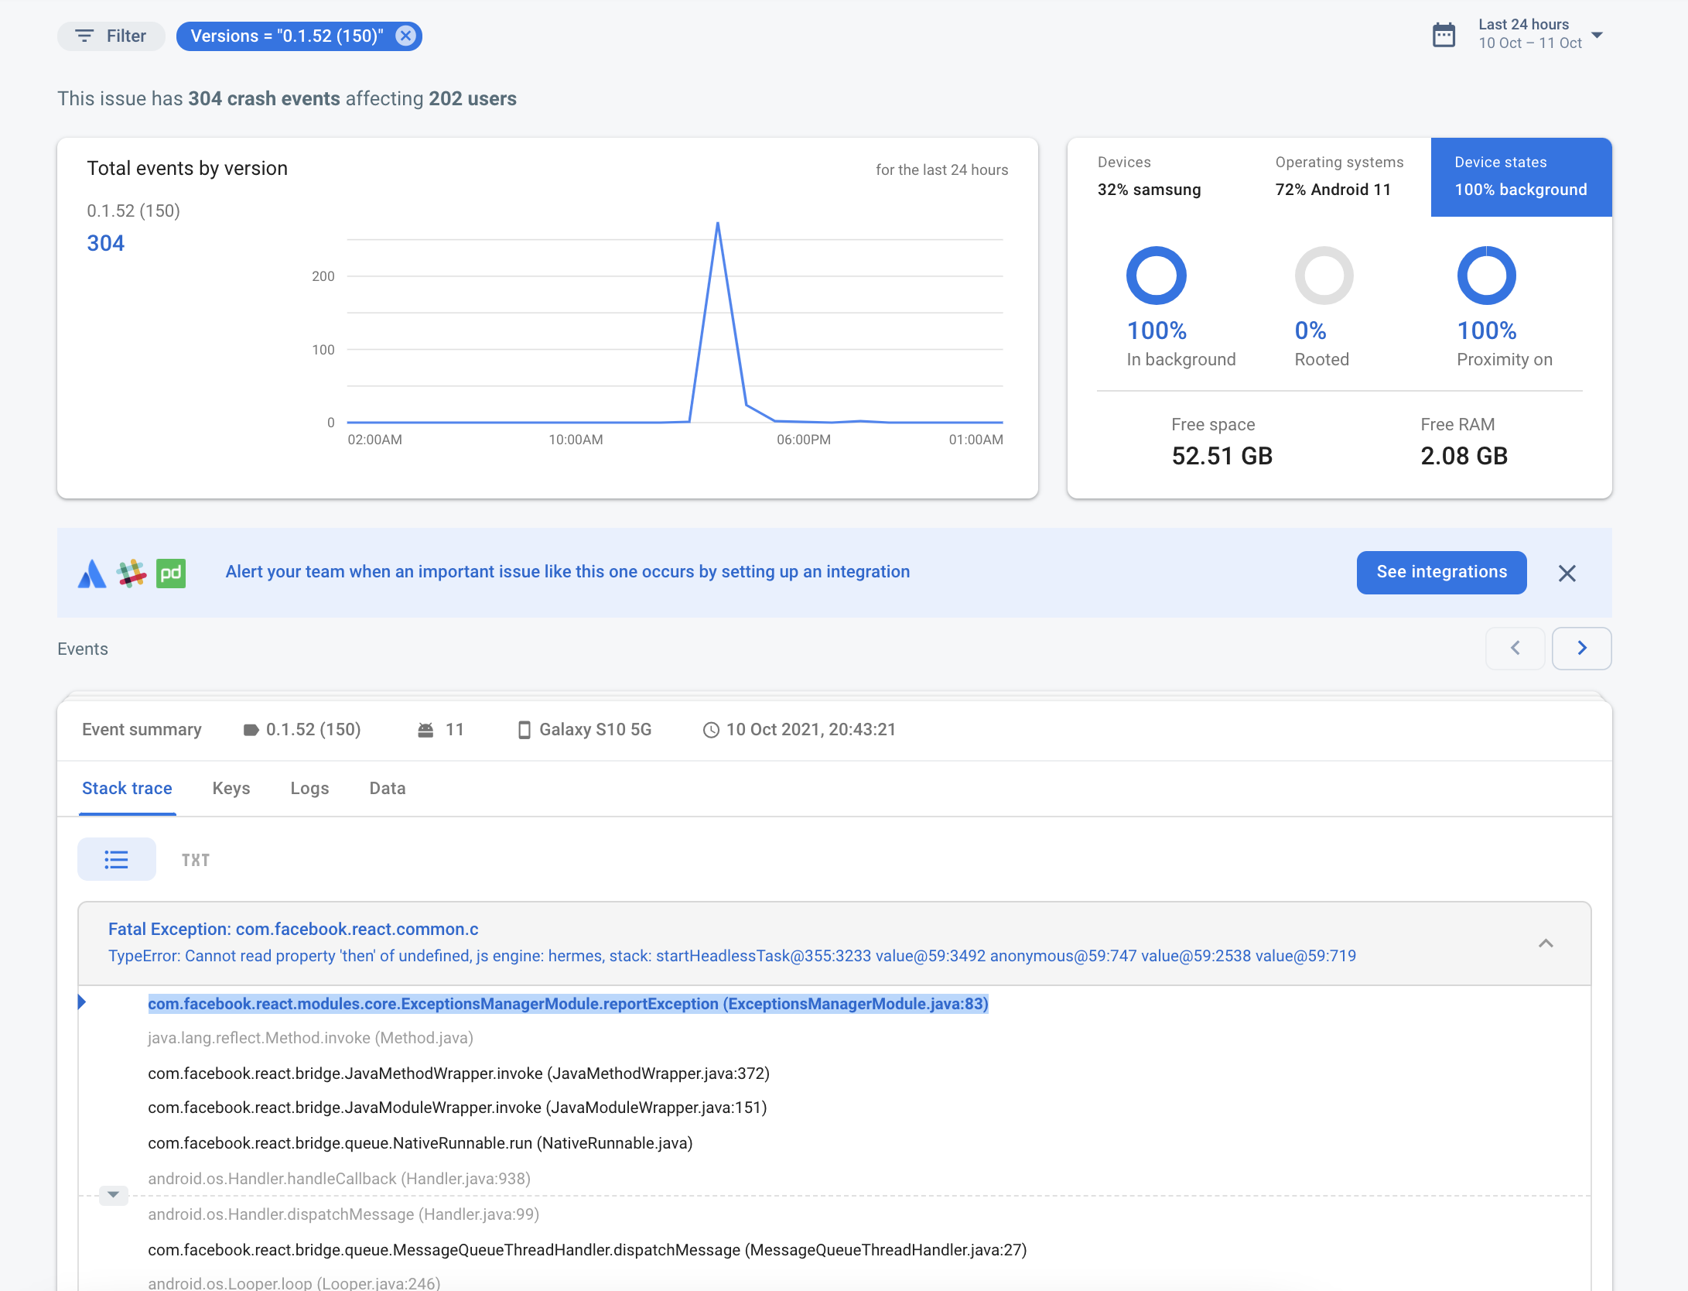Open the calendar date range icon
Image resolution: width=1688 pixels, height=1291 pixels.
1444,35
